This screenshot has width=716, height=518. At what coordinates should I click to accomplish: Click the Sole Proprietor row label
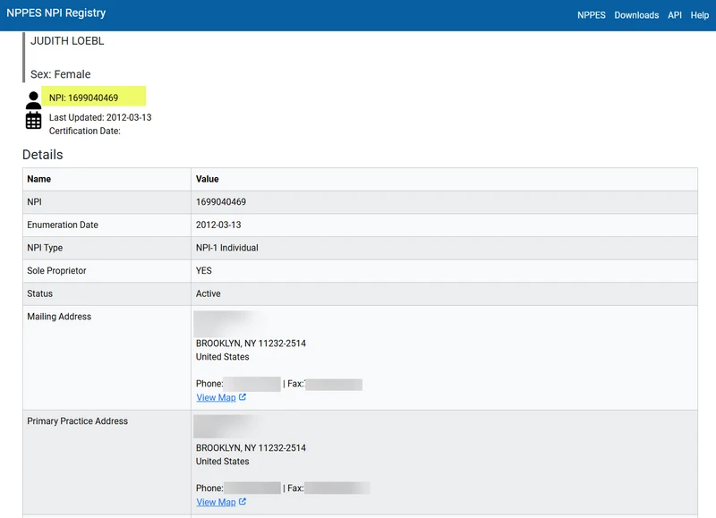point(56,271)
